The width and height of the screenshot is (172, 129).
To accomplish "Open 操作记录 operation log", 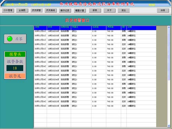I will [65, 10].
